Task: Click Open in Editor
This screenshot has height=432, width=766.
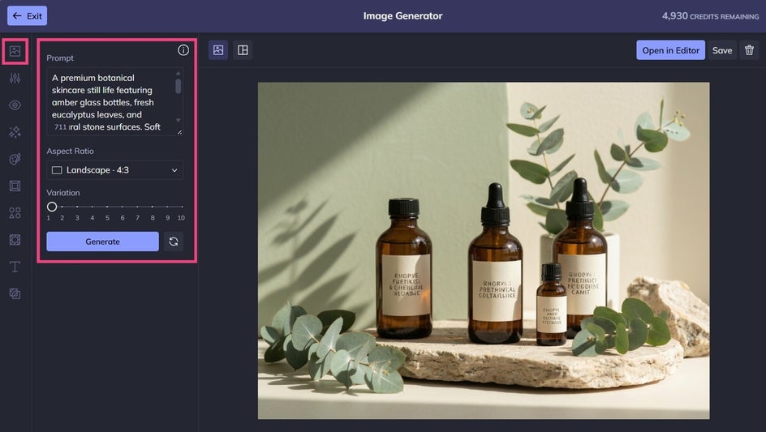Action: coord(670,49)
